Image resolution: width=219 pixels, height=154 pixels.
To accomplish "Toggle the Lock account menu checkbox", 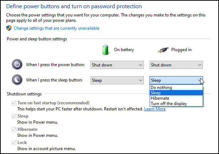I will point(14,143).
